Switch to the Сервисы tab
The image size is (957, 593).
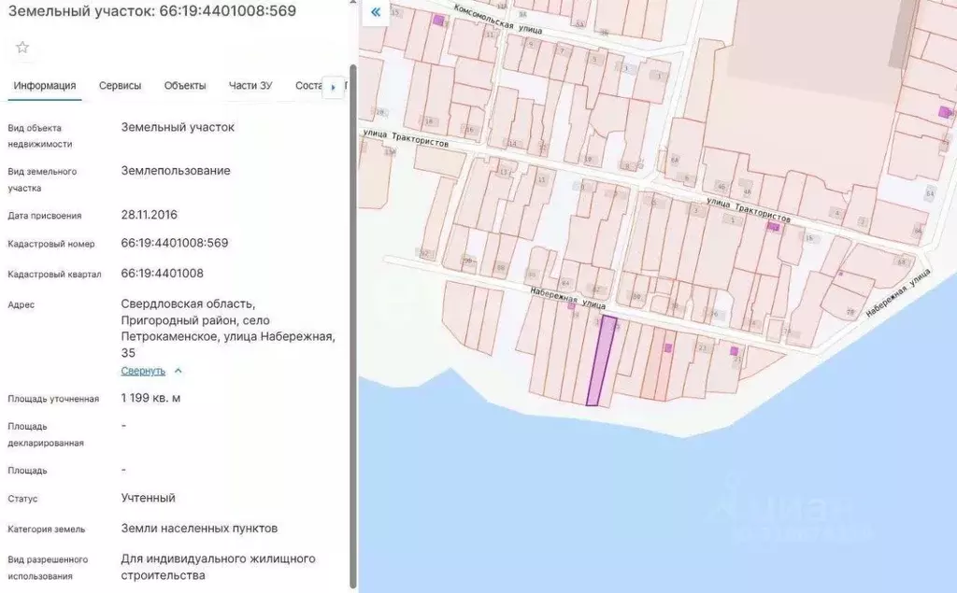[121, 85]
